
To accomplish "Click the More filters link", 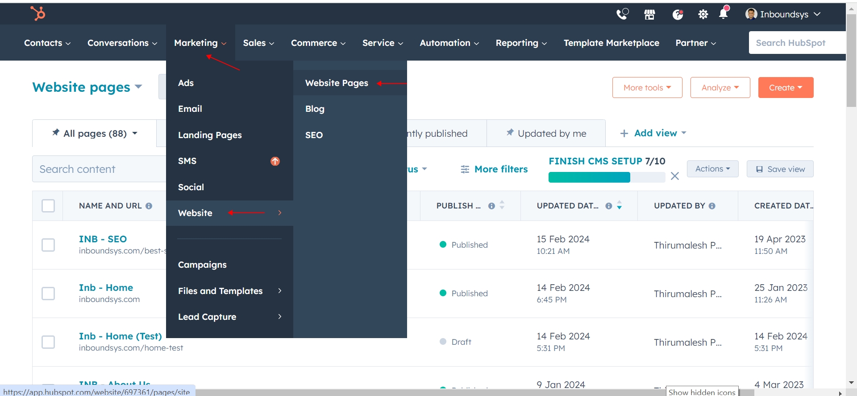I will pos(494,169).
